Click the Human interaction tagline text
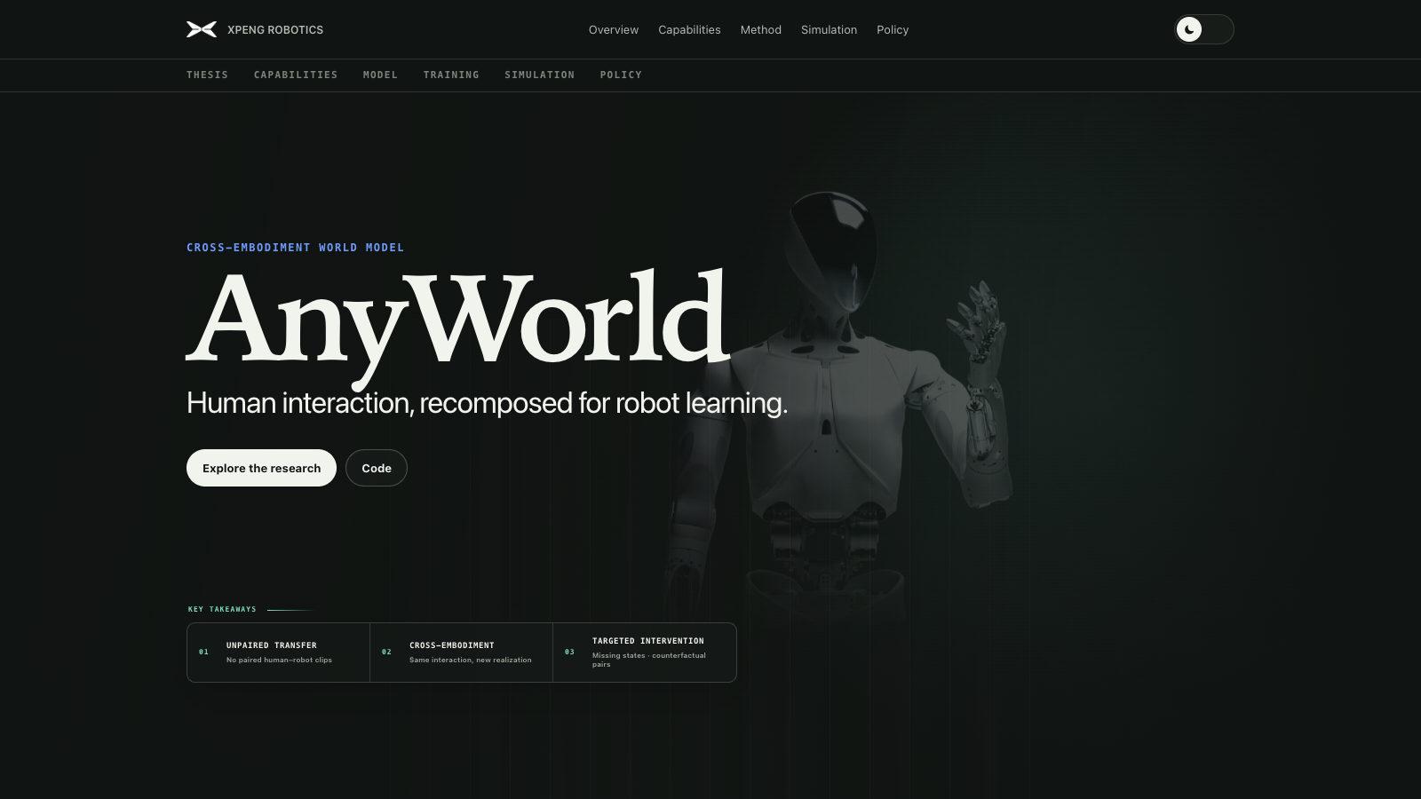 (487, 403)
